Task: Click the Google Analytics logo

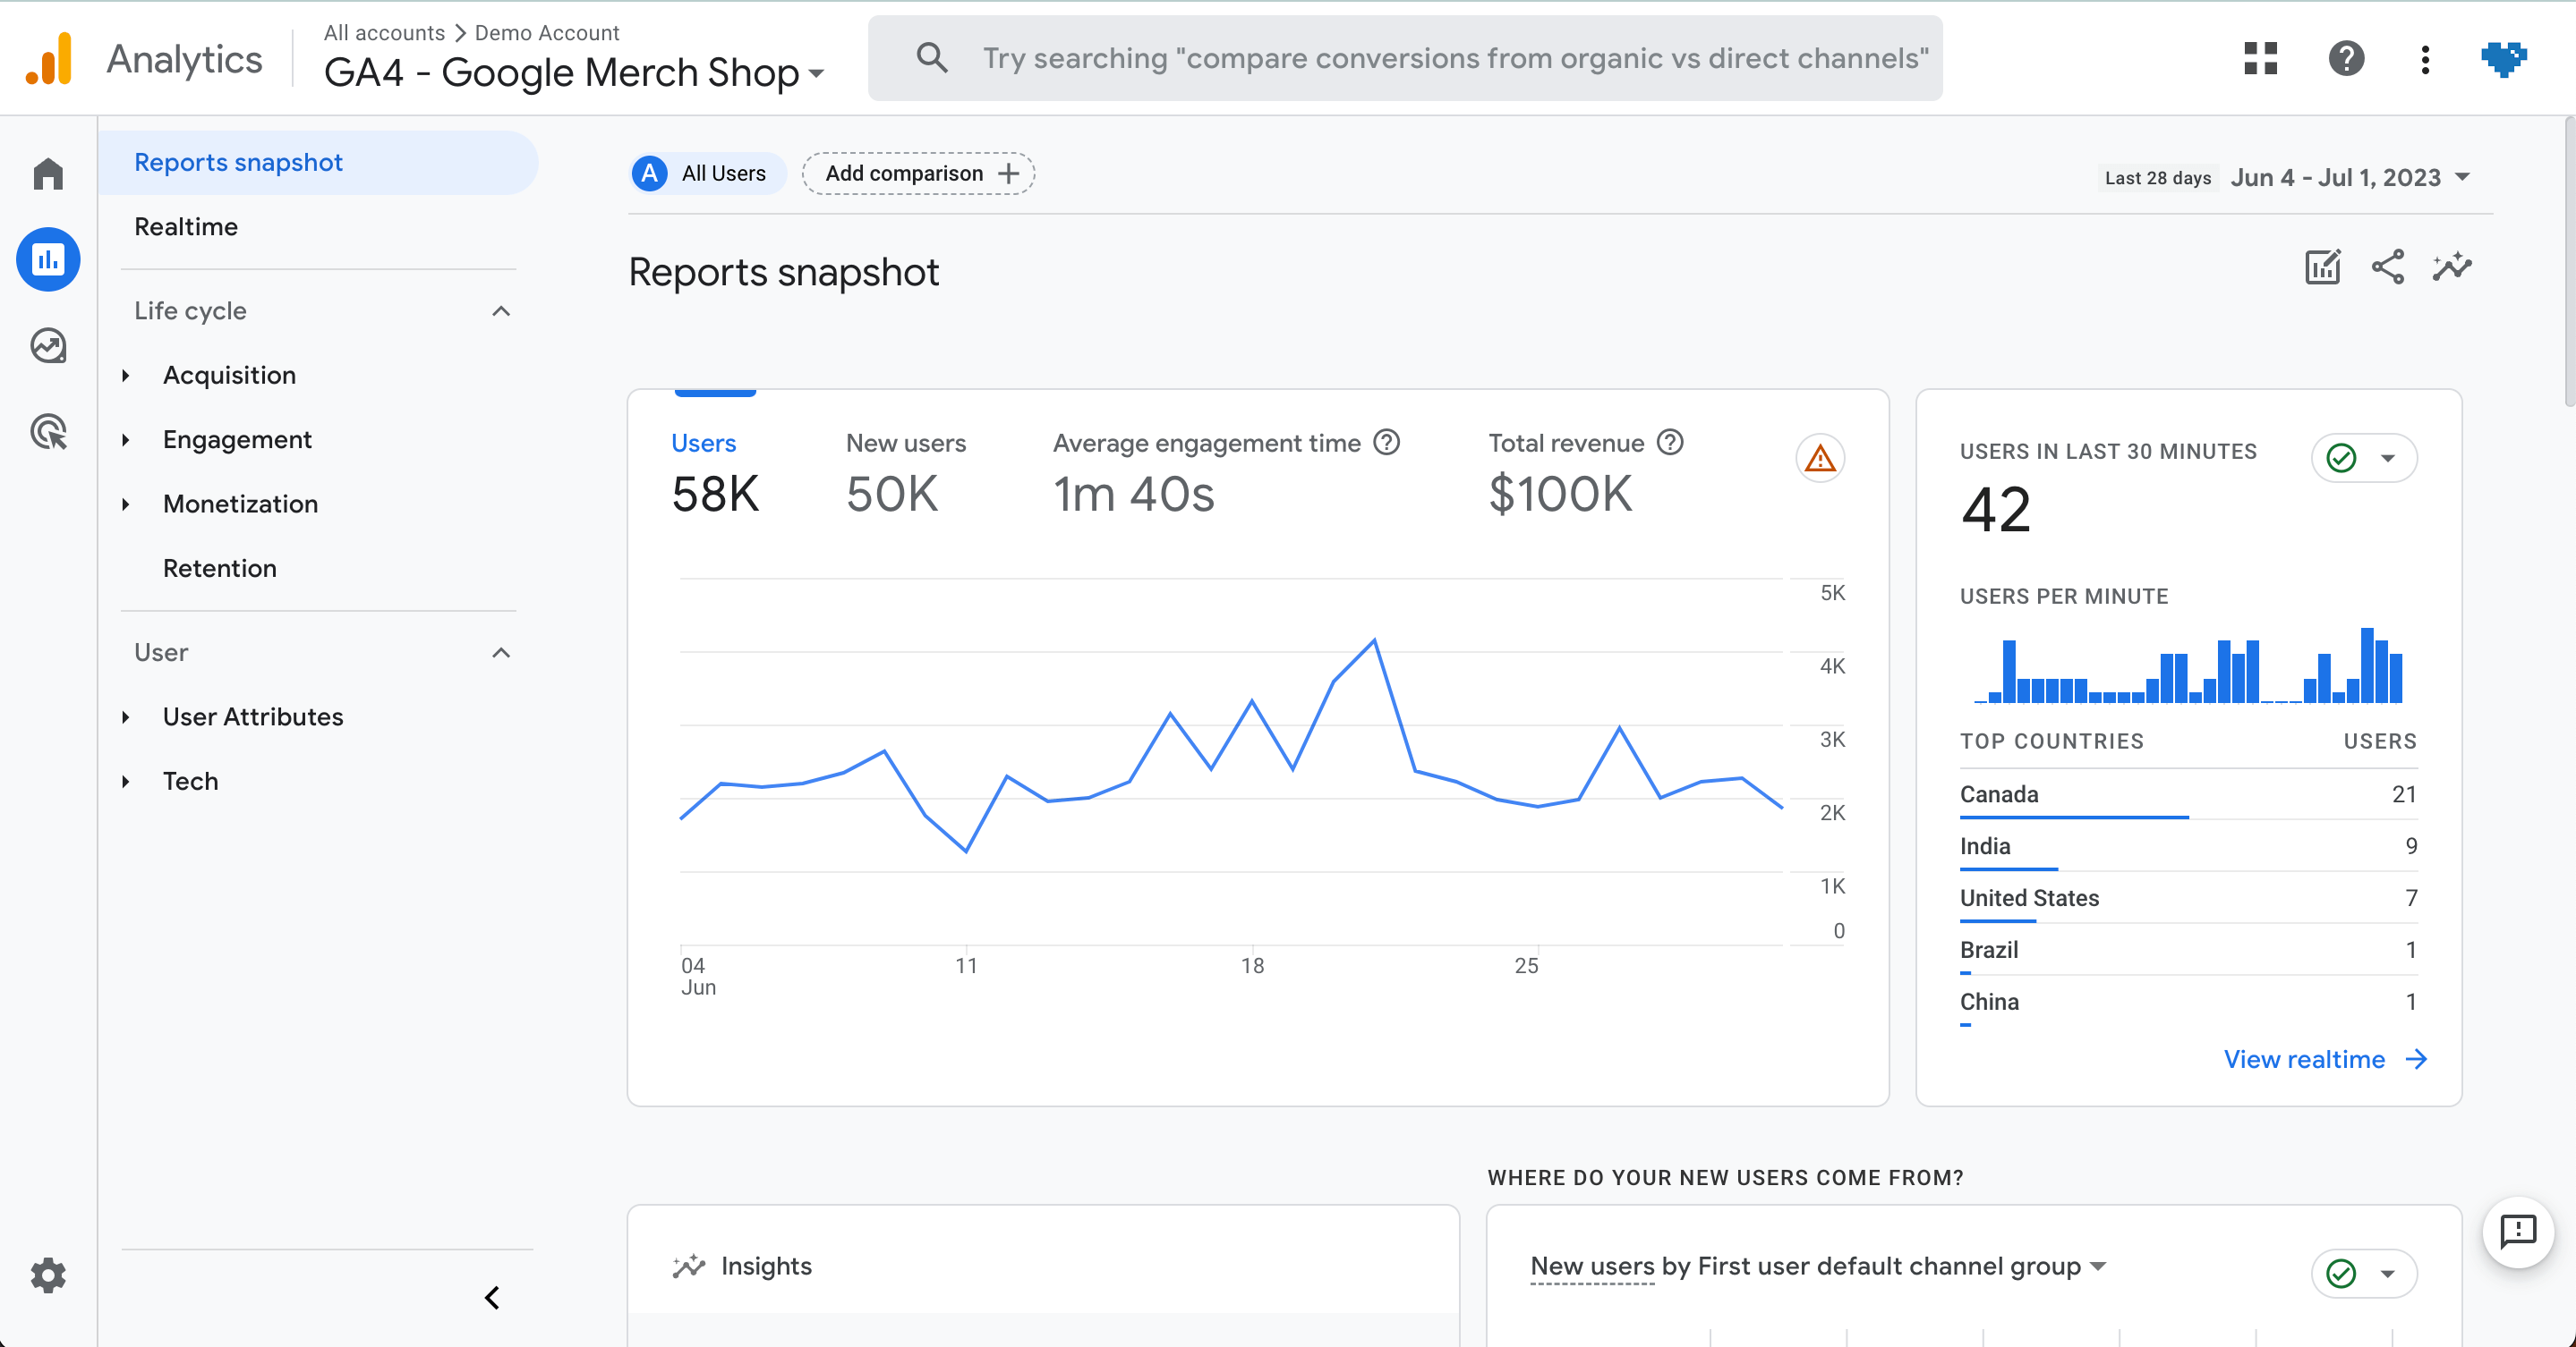Action: (x=49, y=59)
